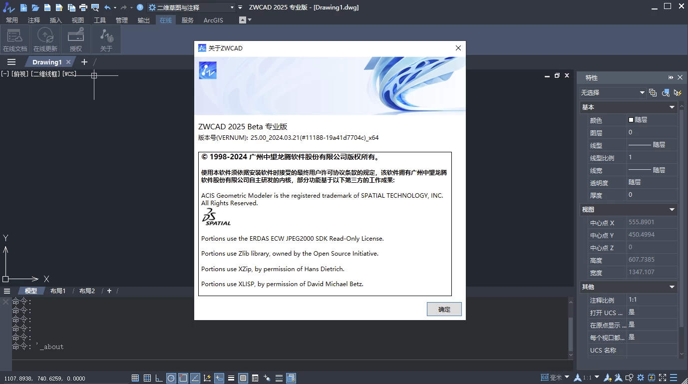The height and width of the screenshot is (384, 688).
Task: Click the 在线更新 online update icon
Action: pyautogui.click(x=45, y=39)
